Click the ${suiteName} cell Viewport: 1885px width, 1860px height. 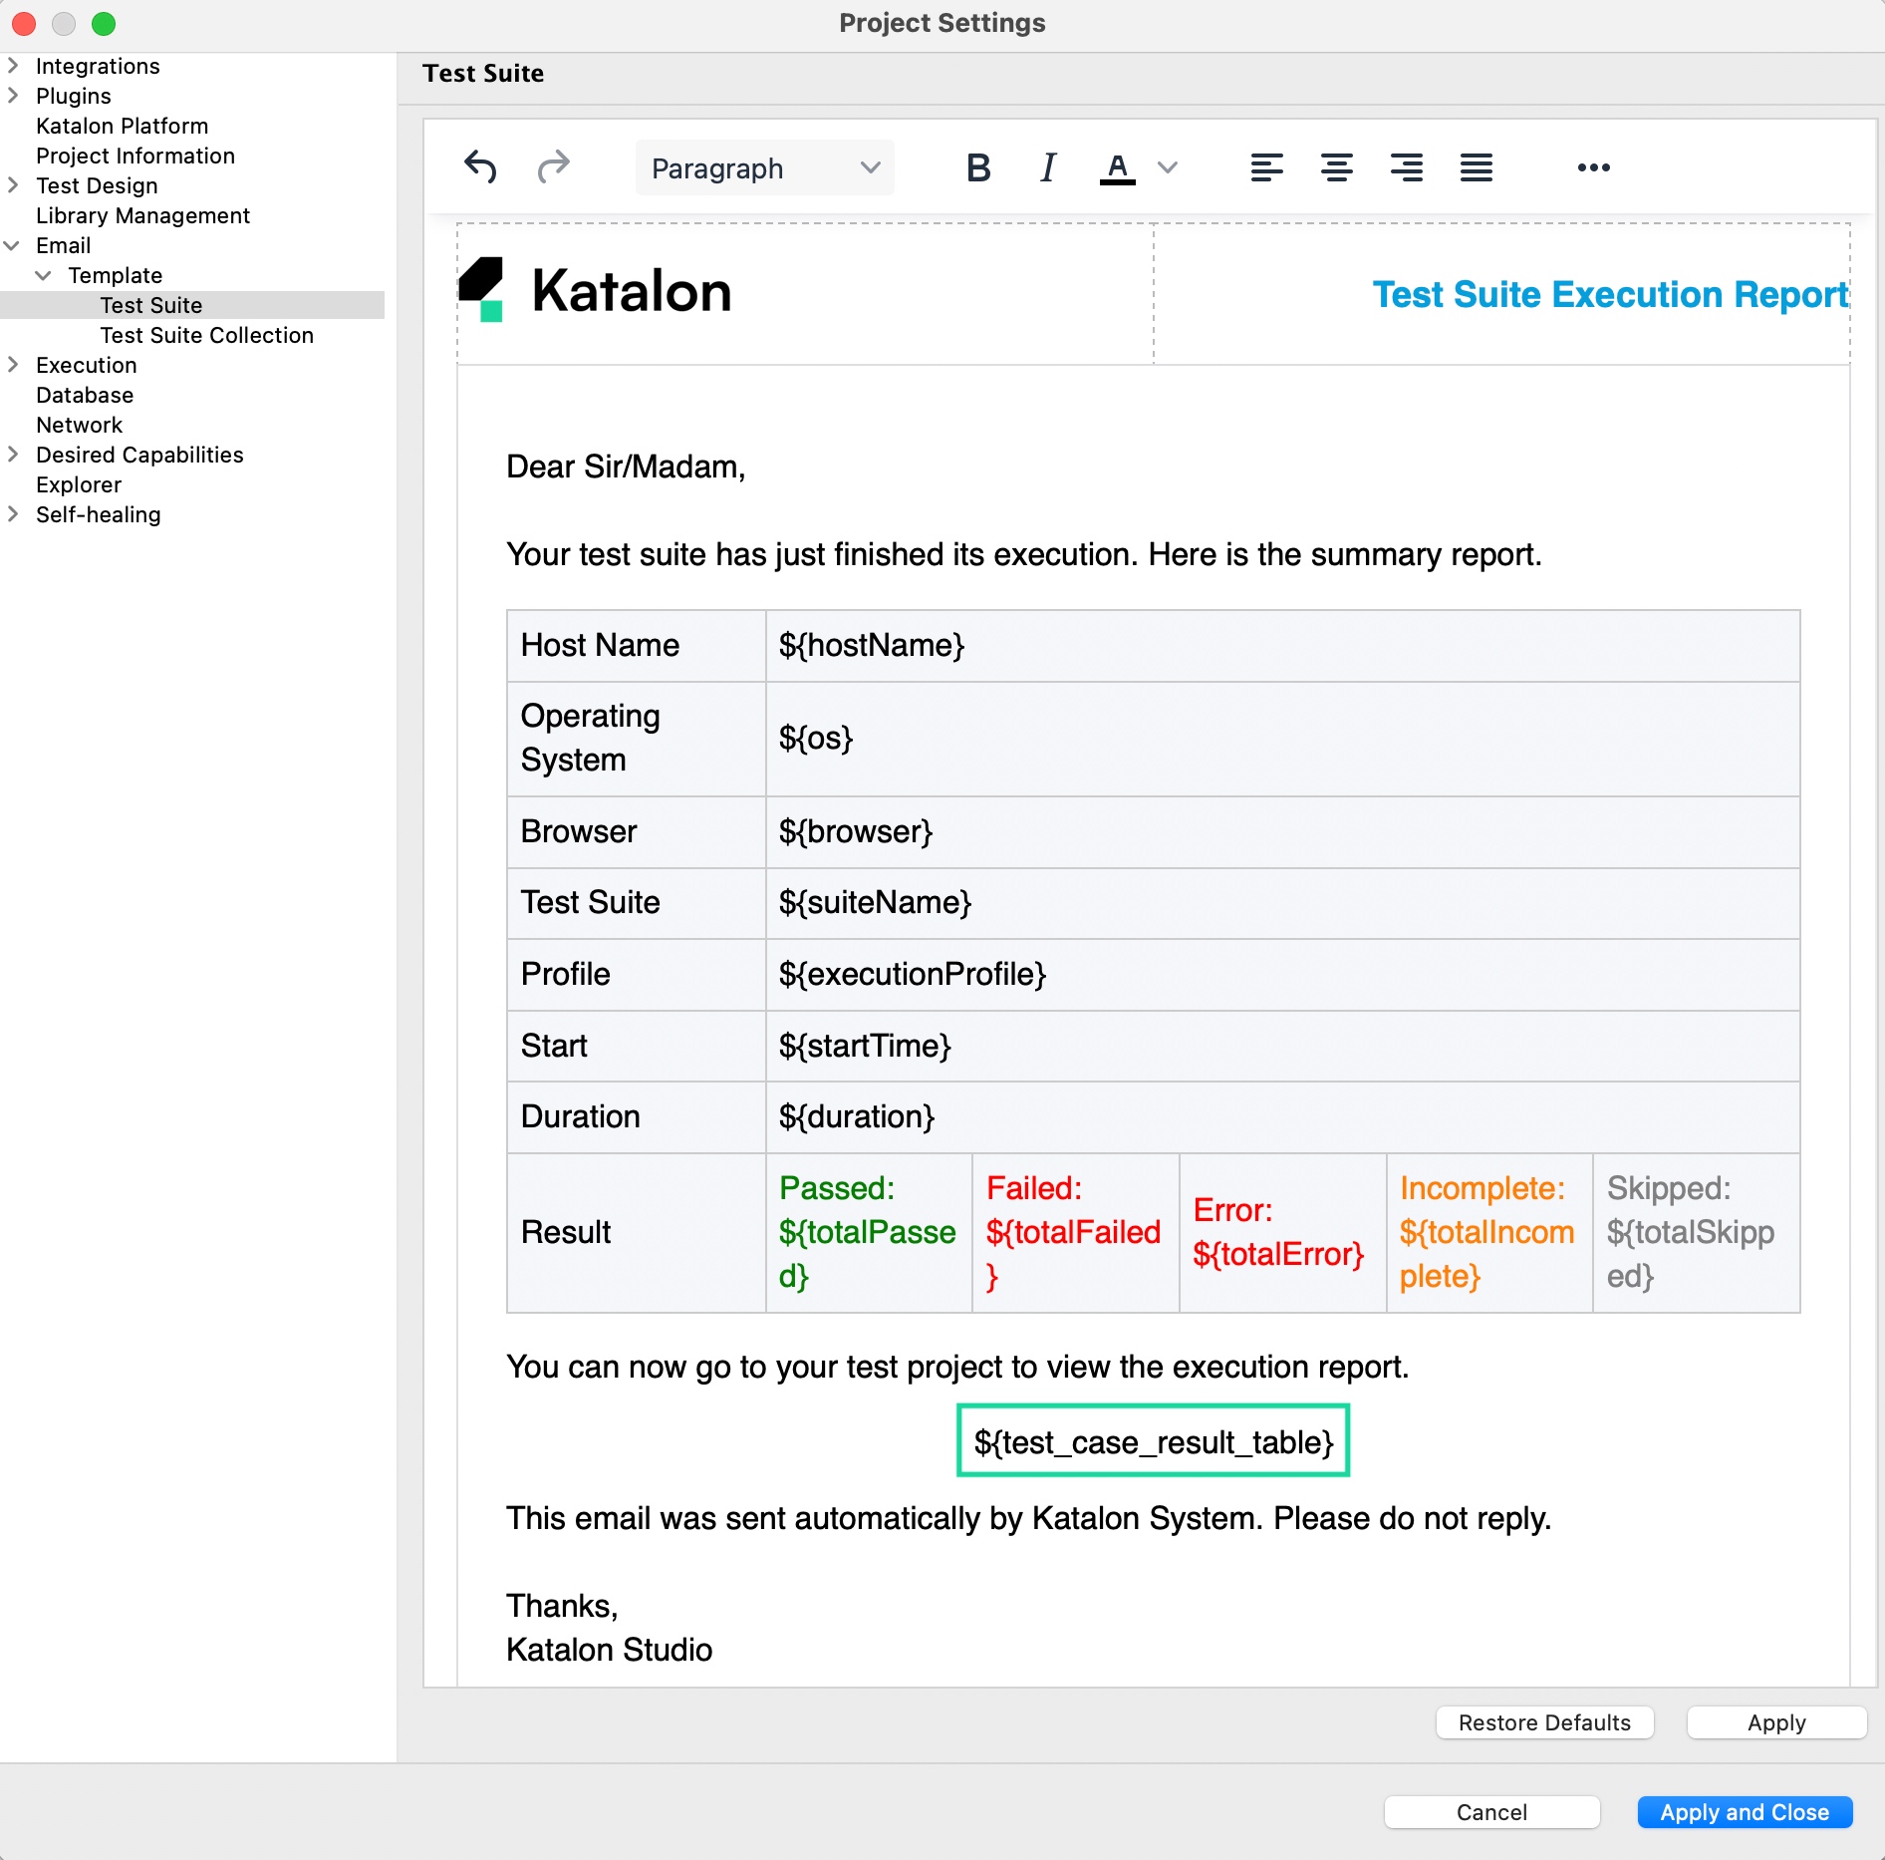[x=1282, y=903]
